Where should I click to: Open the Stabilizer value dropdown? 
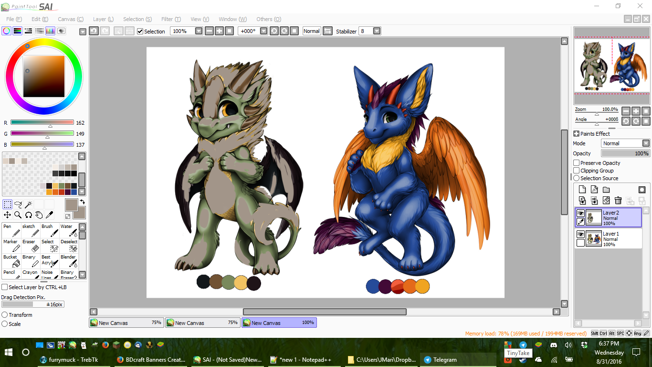(x=377, y=31)
